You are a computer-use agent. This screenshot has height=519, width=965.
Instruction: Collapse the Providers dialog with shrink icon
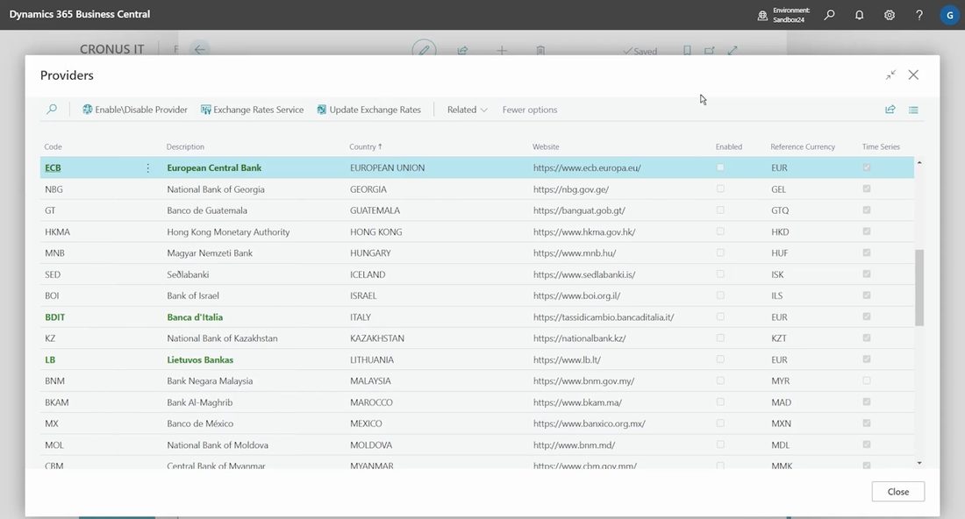tap(890, 75)
